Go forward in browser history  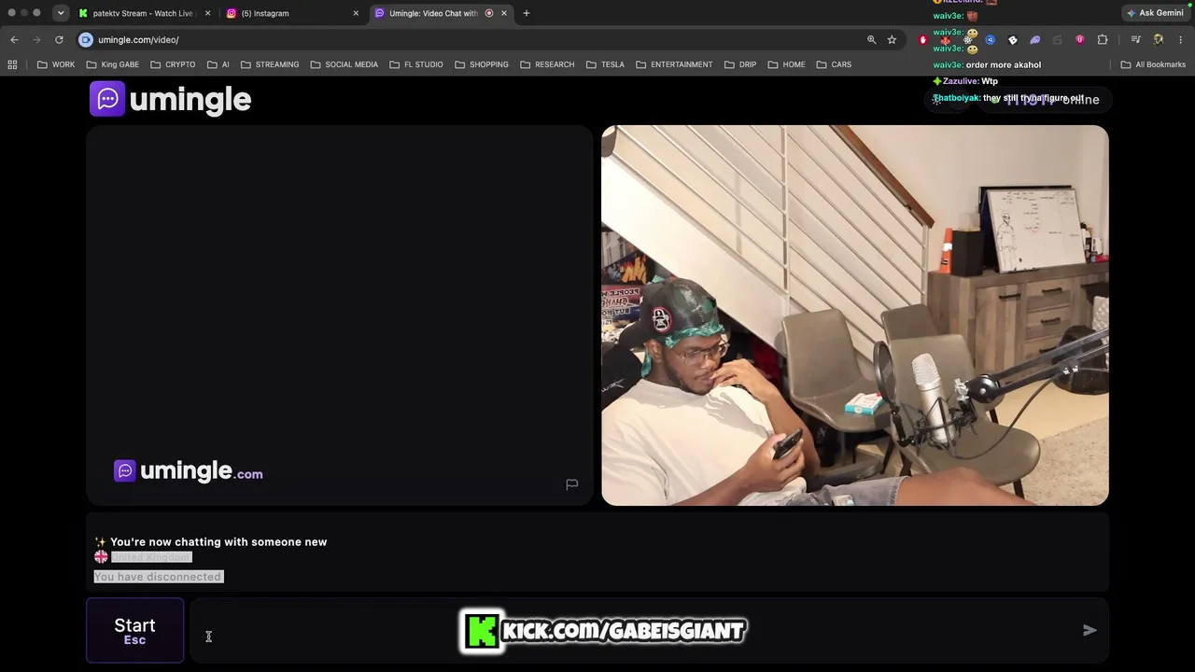[36, 39]
